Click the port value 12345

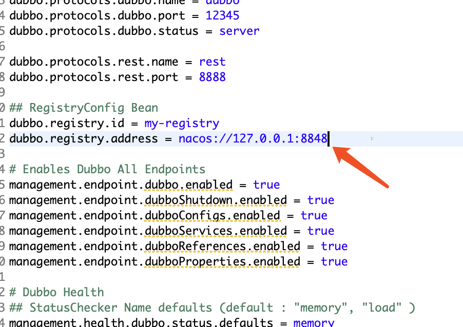(x=222, y=15)
